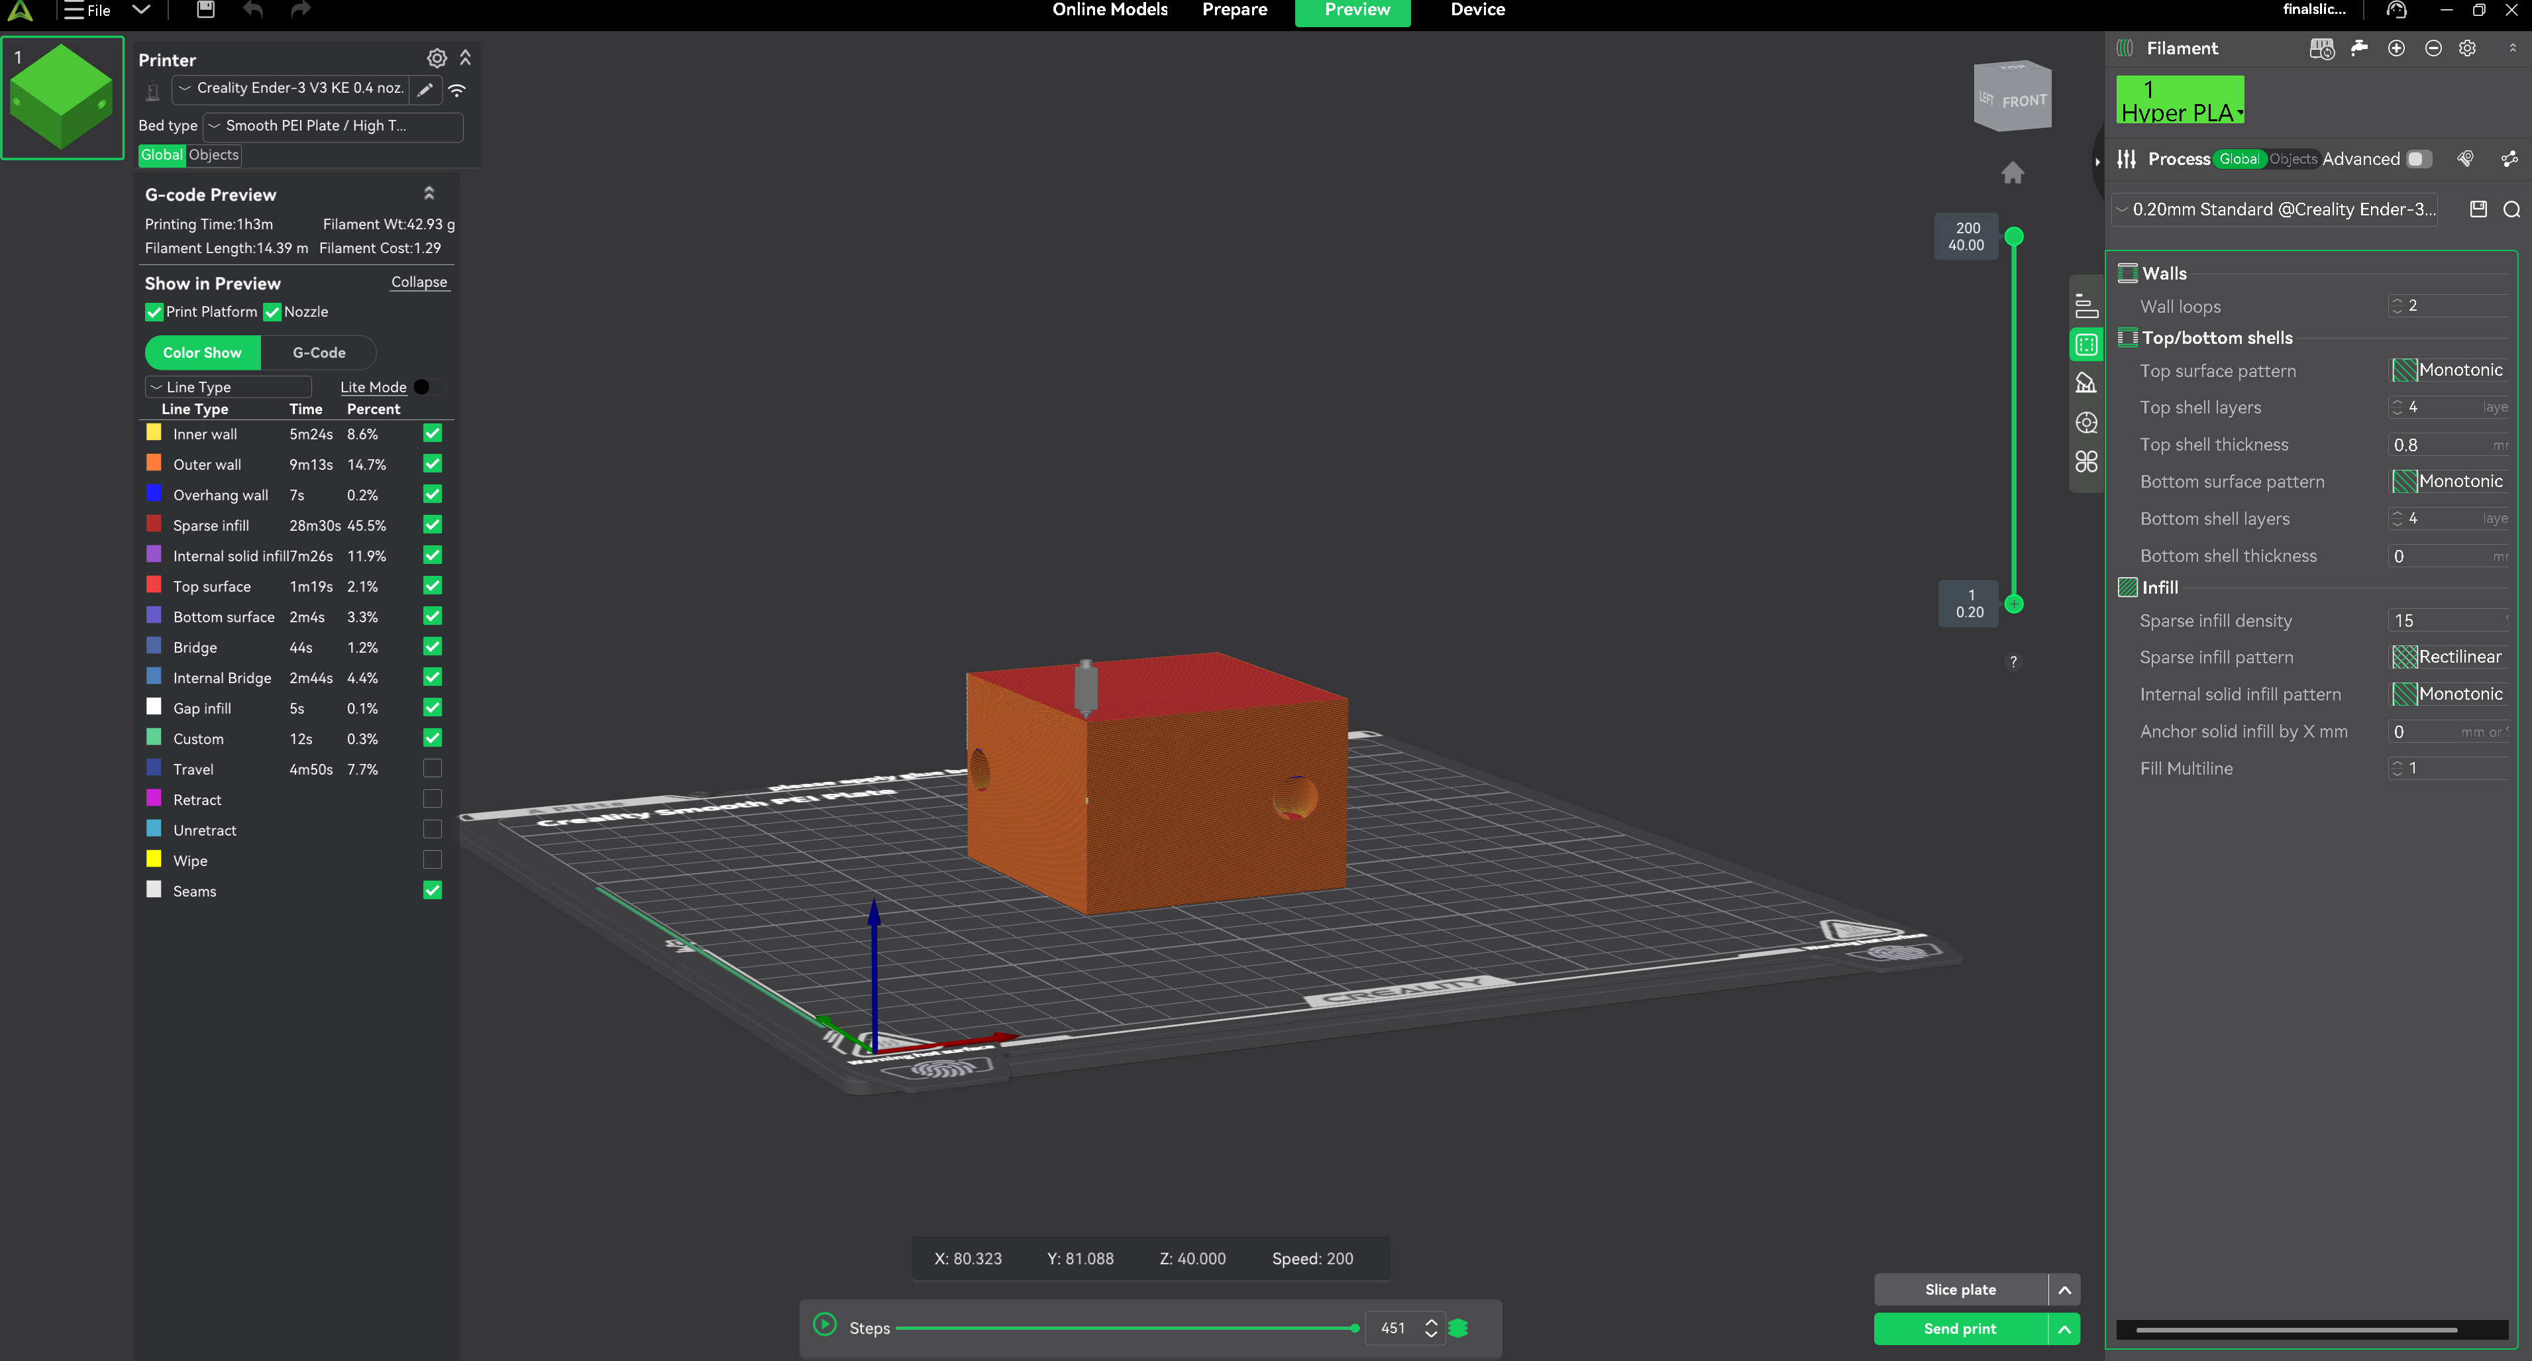Image resolution: width=2532 pixels, height=1361 pixels.
Task: Click the Sparse infill density field
Action: coord(2445,620)
